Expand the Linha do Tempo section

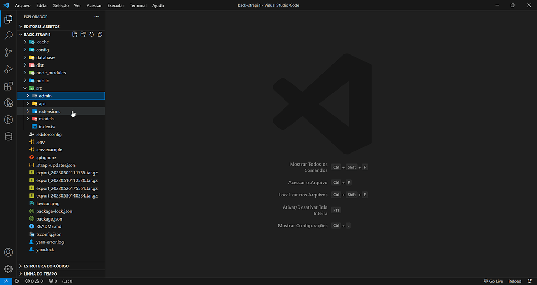[40, 273]
